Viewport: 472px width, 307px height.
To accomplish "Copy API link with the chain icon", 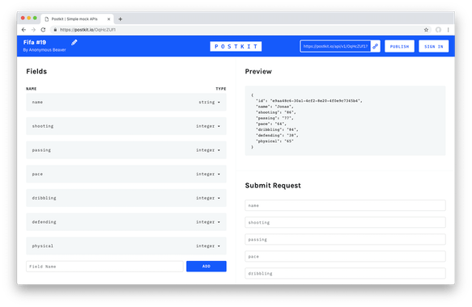I will pyautogui.click(x=376, y=46).
